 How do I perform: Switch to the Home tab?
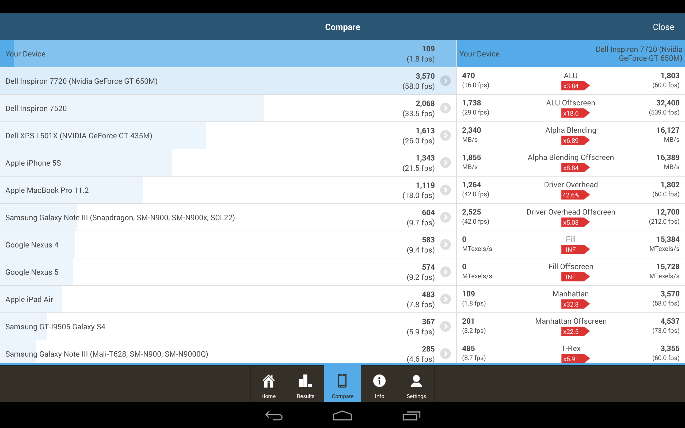pyautogui.click(x=268, y=384)
